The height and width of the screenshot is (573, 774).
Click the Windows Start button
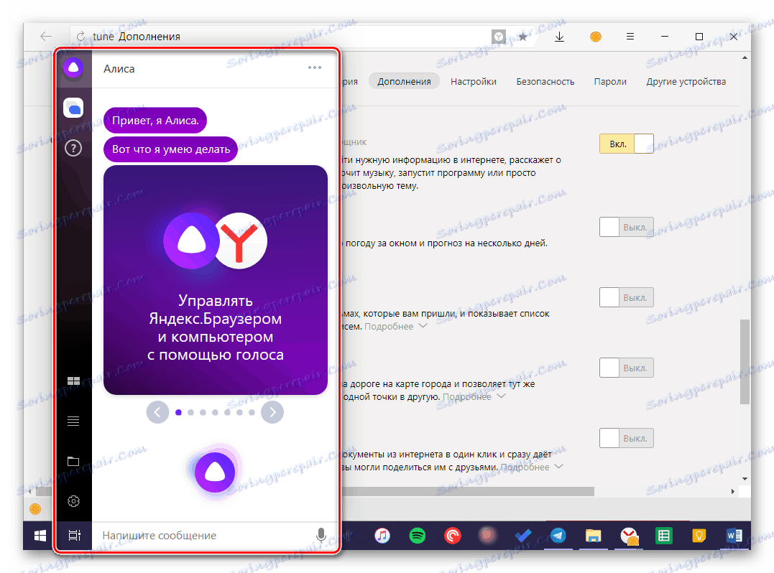tap(40, 536)
